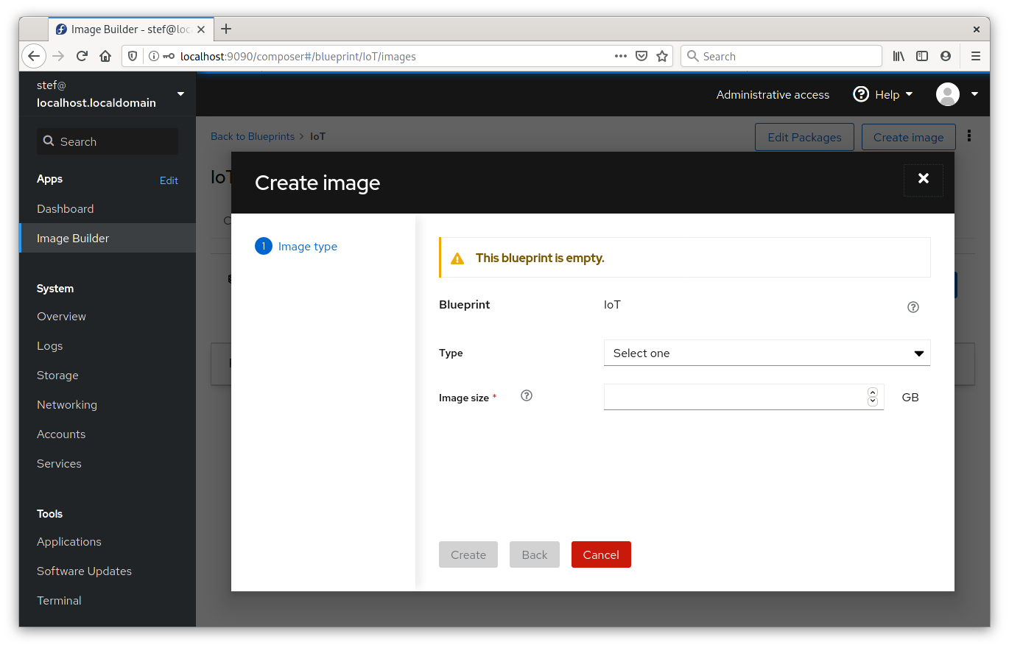Open the Firefox library icon
Screen dimensions: 1009x648
click(898, 56)
